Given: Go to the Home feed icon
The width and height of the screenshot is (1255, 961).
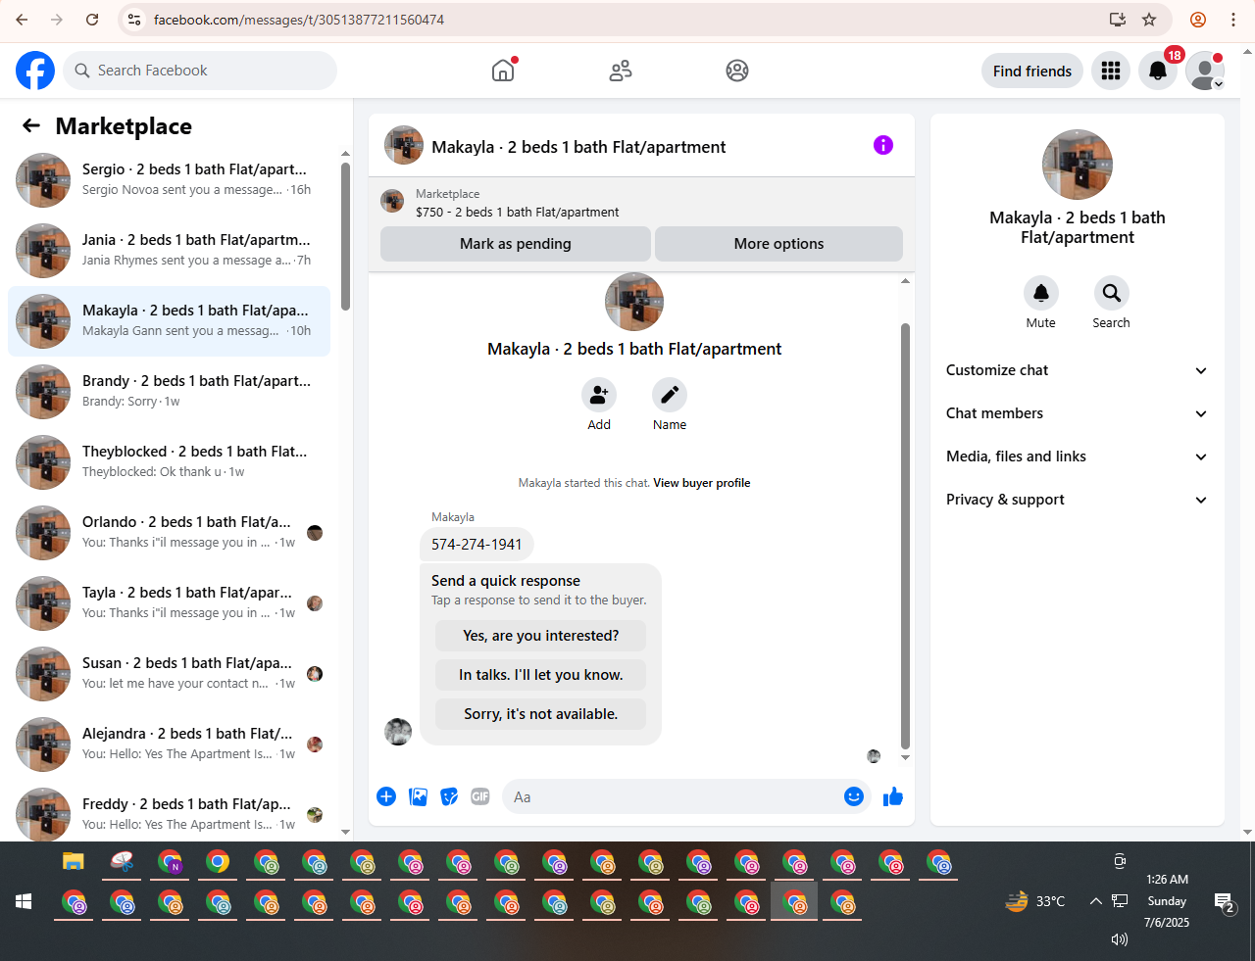Looking at the screenshot, I should 503,71.
